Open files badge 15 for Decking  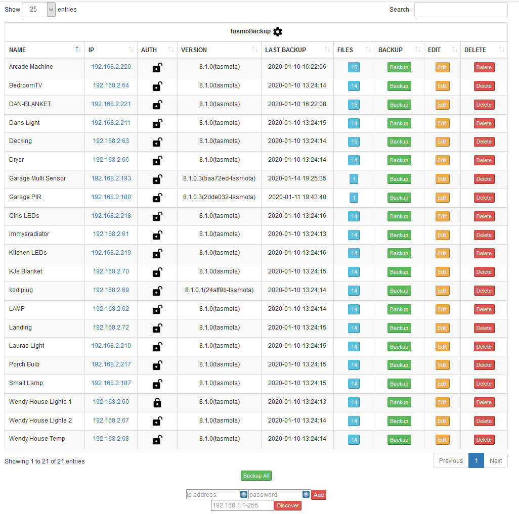click(x=354, y=142)
